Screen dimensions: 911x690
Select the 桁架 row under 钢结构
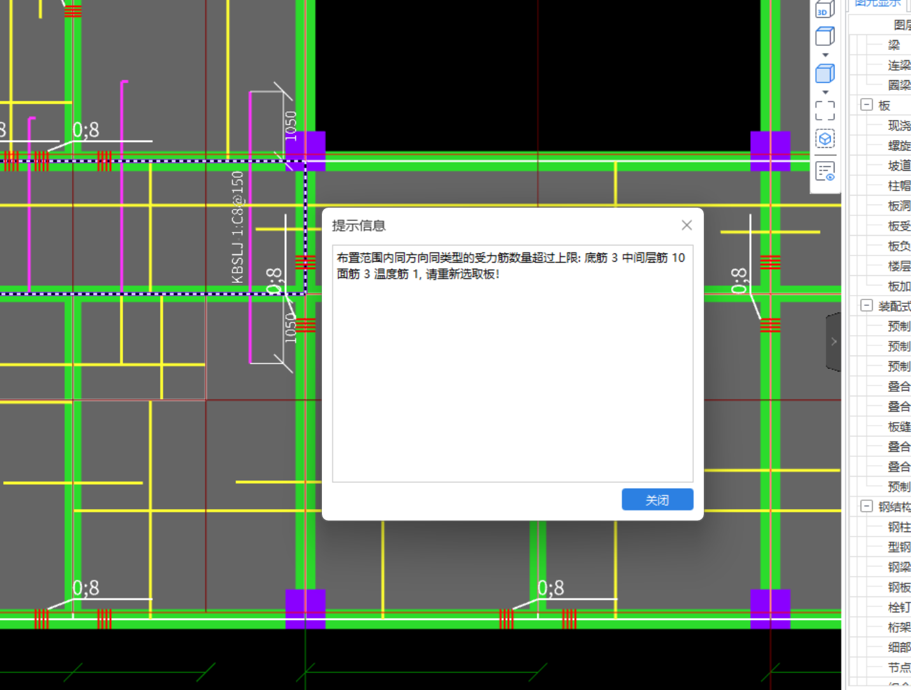(x=899, y=628)
